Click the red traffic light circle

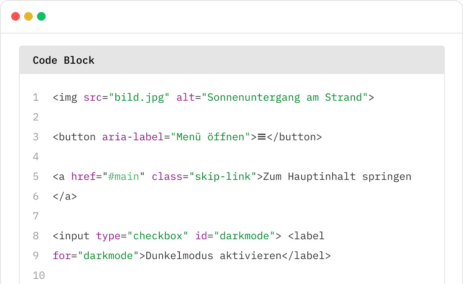click(16, 15)
